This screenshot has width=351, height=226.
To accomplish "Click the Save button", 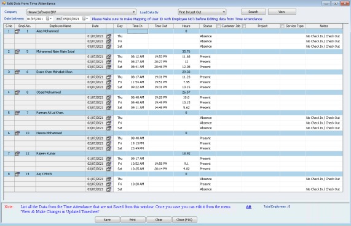I will pyautogui.click(x=107, y=220).
